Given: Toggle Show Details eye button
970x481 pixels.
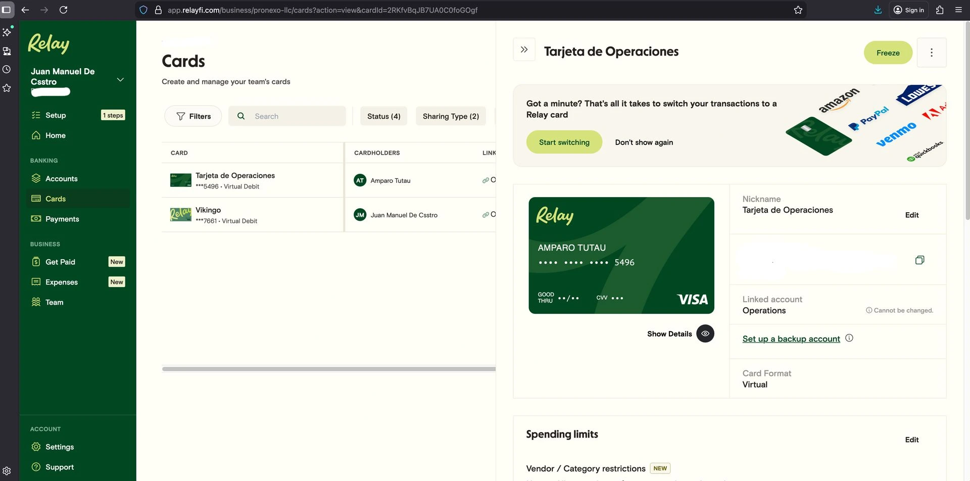Looking at the screenshot, I should click(x=705, y=333).
